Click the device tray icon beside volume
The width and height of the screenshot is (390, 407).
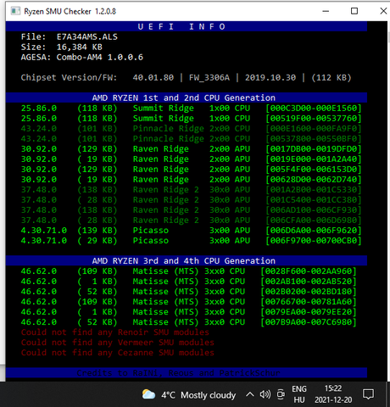[281, 394]
